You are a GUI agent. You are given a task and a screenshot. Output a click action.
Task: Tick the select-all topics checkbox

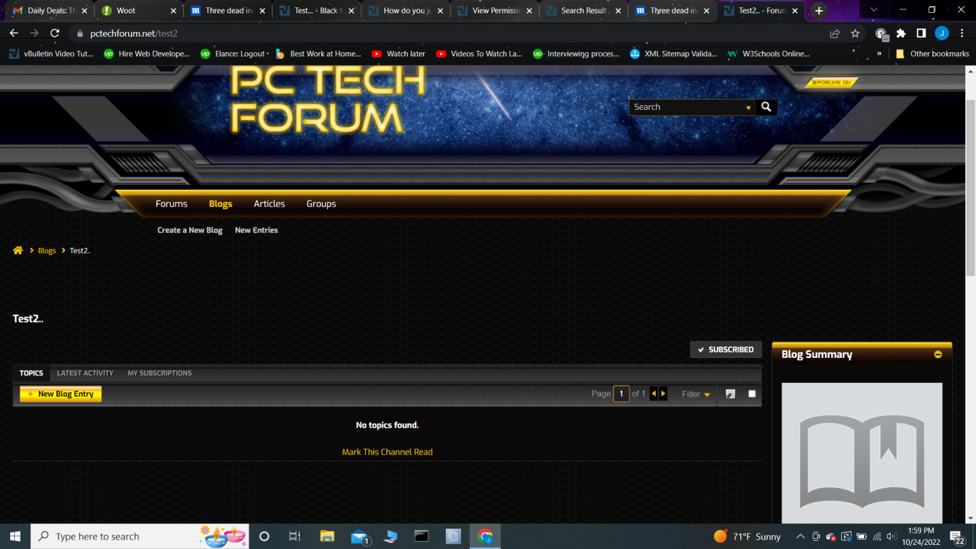pos(752,394)
